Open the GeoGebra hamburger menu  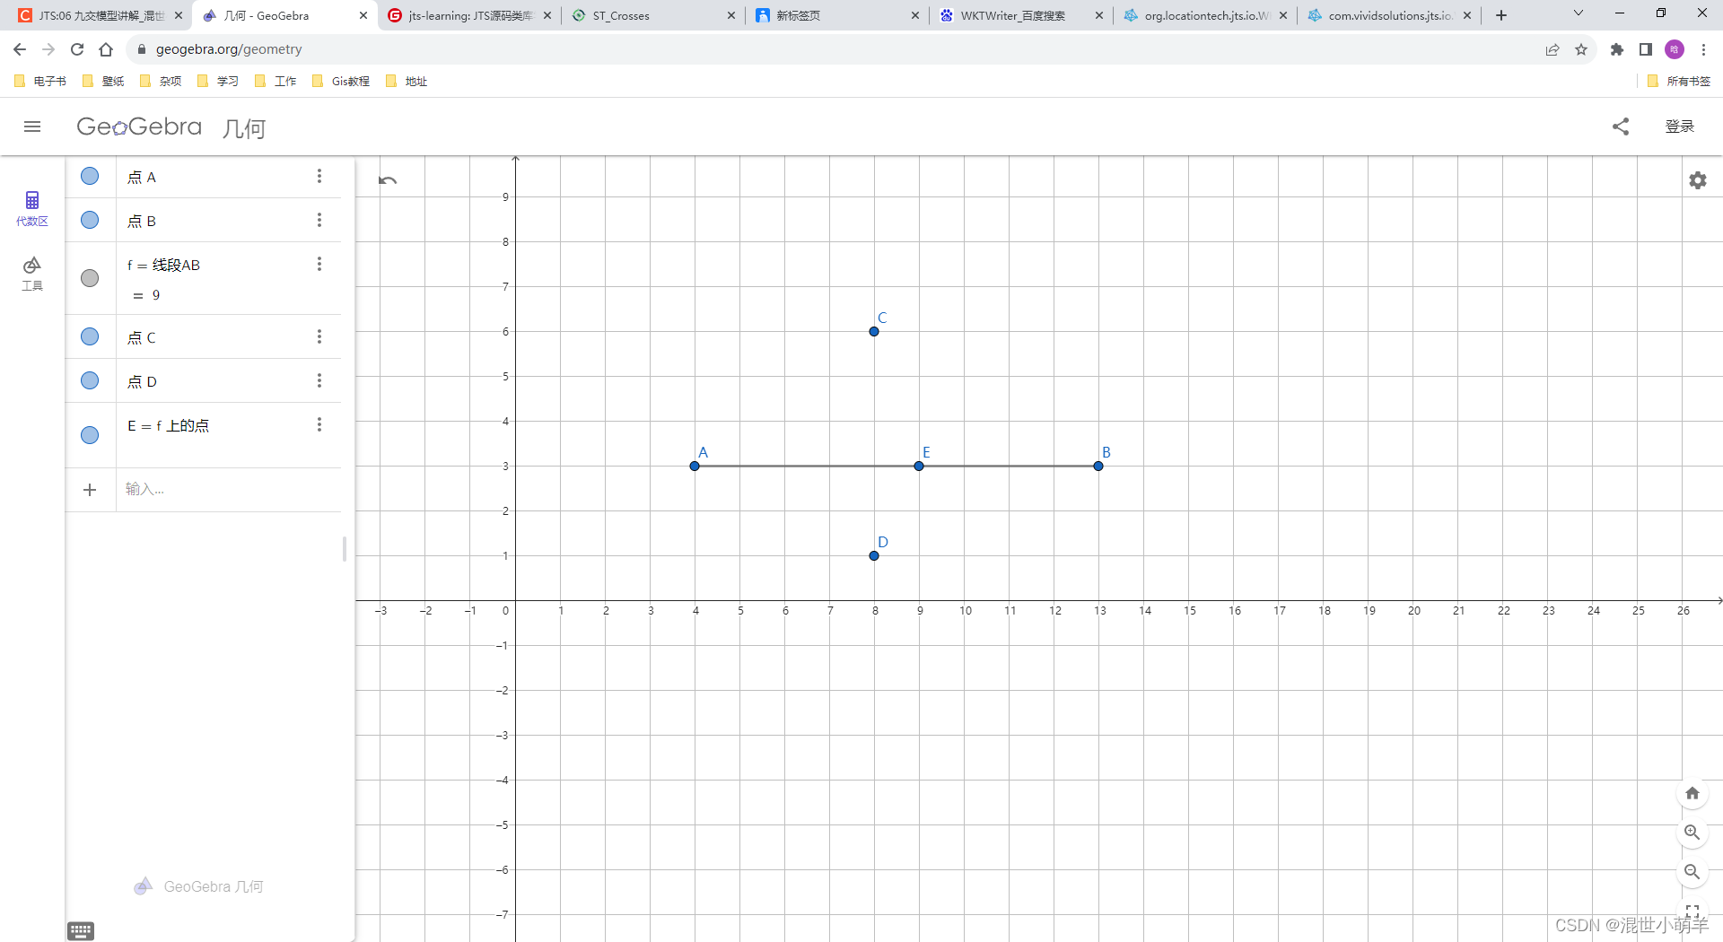(32, 126)
